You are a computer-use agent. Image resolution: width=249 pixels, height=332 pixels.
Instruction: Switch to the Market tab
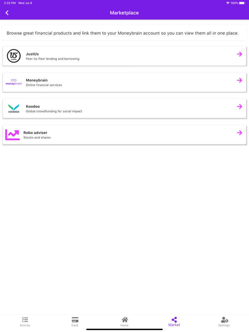point(174,322)
